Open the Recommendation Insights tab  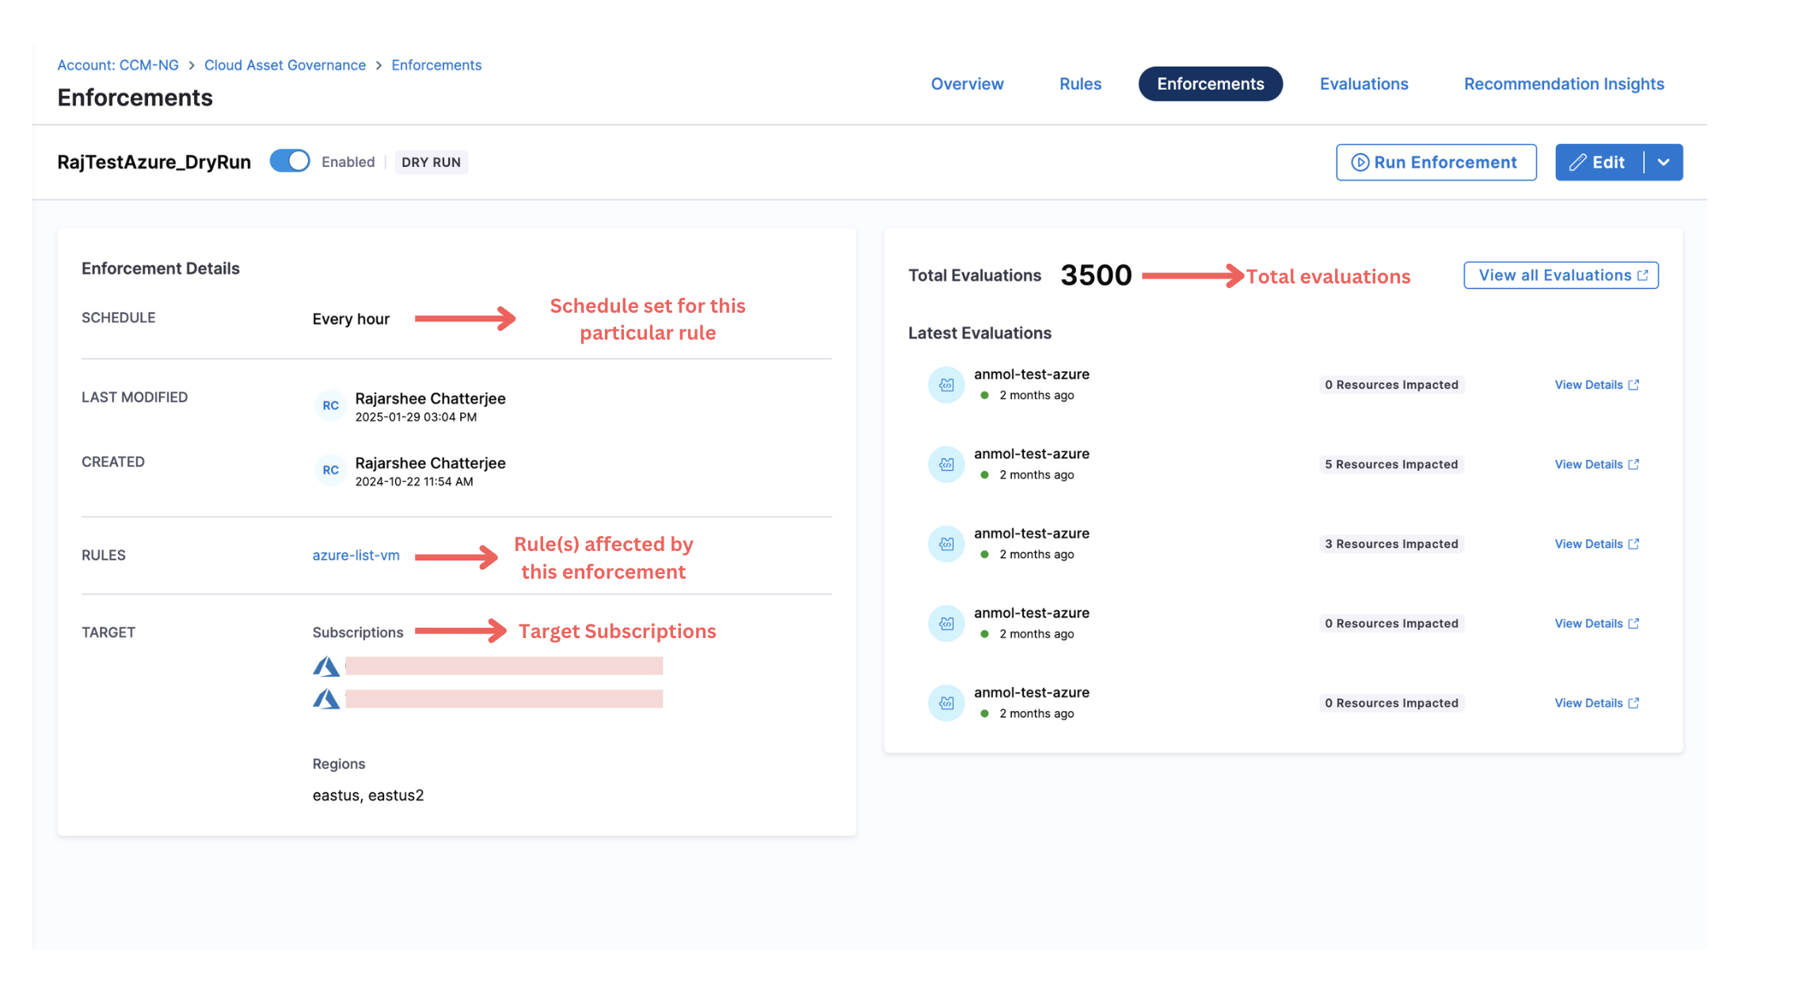pyautogui.click(x=1564, y=84)
